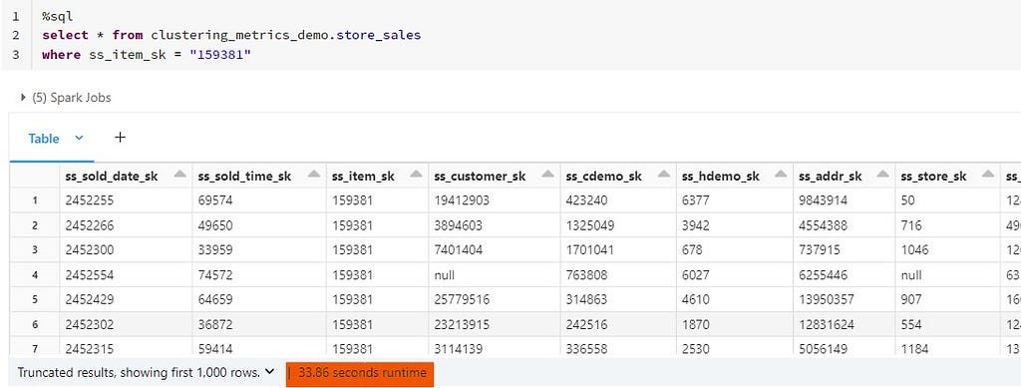Click the where clause line in editor
Screen dimensions: 1021x388
point(147,55)
